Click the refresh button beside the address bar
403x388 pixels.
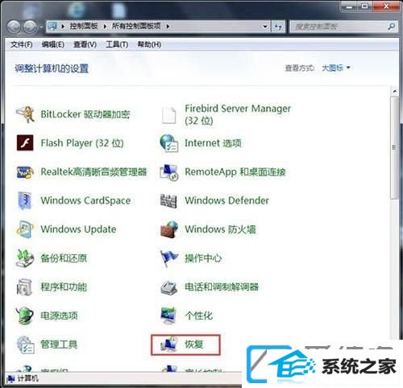point(278,27)
